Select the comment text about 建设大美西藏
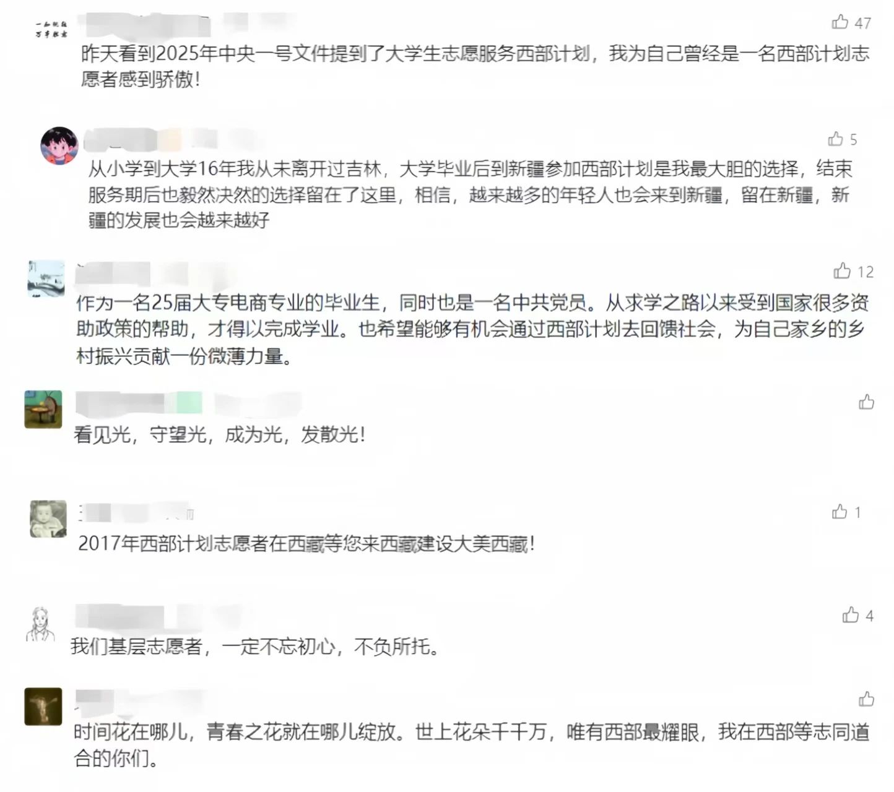Viewport: 894px width, 792px height. tap(306, 544)
